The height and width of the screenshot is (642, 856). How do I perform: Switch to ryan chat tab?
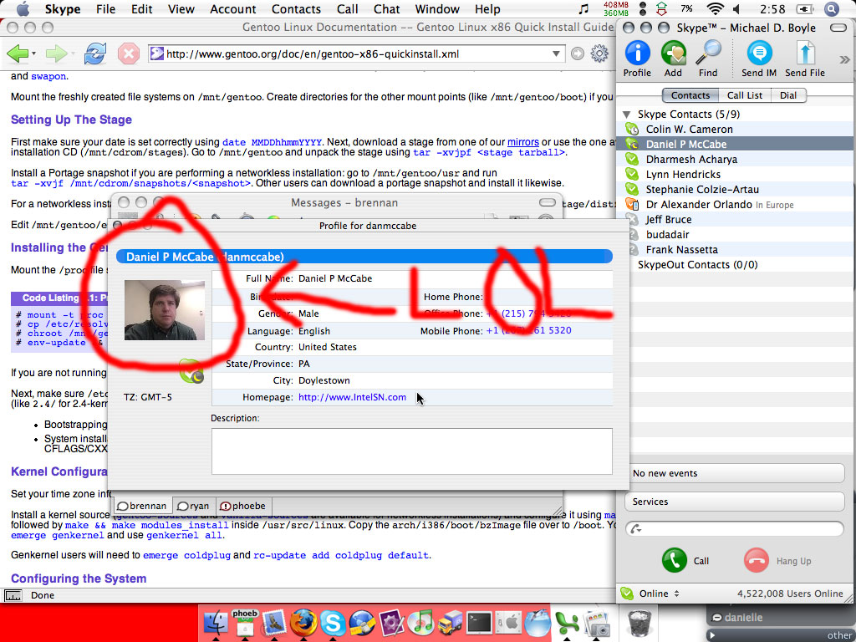pyautogui.click(x=194, y=506)
